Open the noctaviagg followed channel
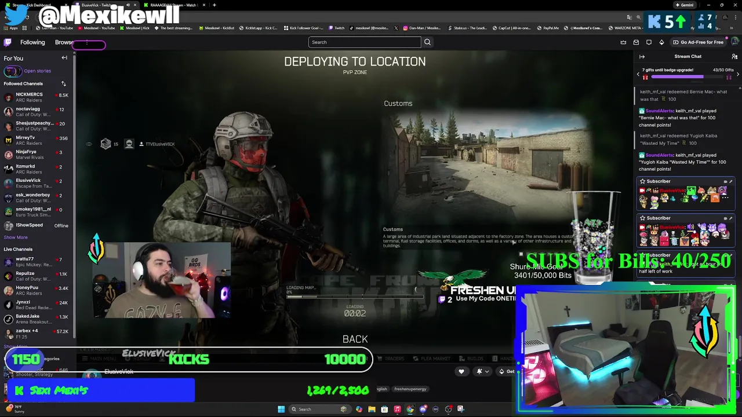742x417 pixels. pyautogui.click(x=36, y=112)
